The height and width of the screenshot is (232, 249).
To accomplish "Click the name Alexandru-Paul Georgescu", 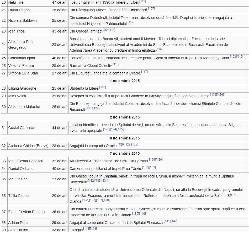I will 21,45.
